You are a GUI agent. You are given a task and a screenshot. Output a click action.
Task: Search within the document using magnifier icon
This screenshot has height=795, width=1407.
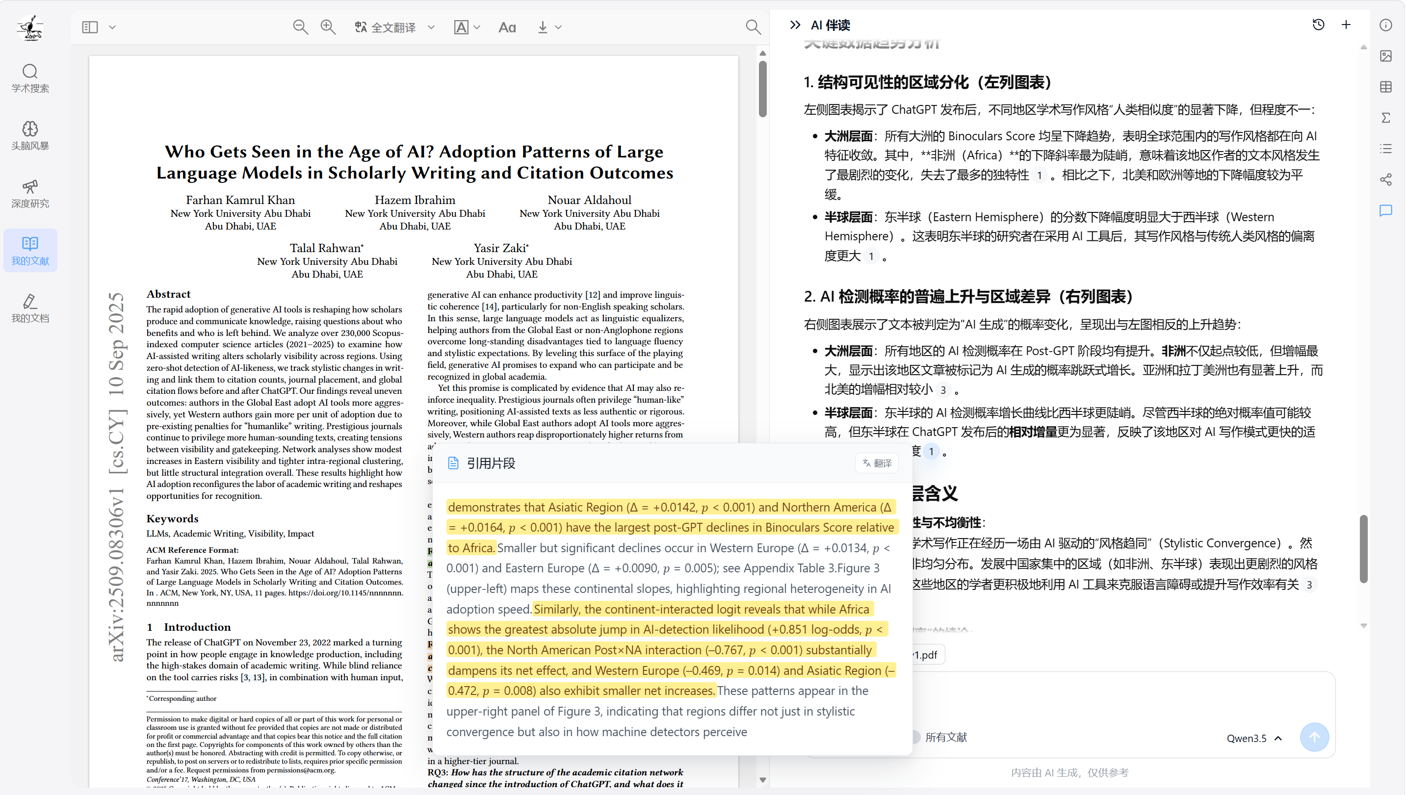point(753,27)
